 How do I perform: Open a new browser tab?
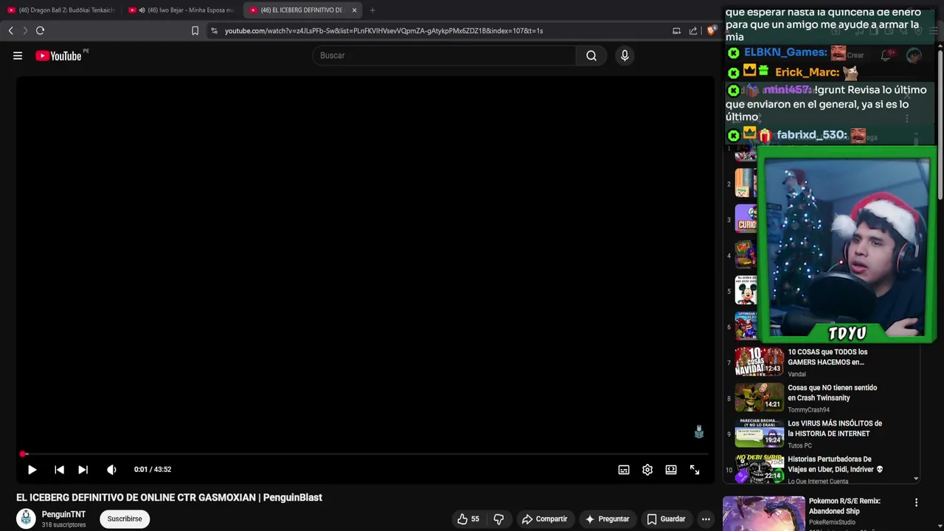tap(372, 10)
